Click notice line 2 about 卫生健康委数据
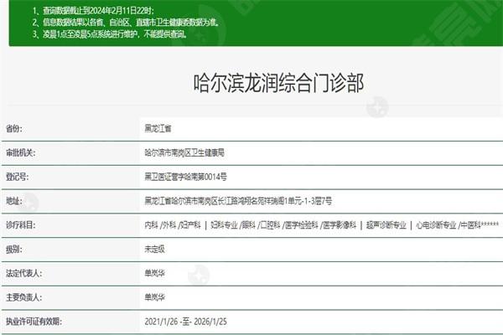Screen dimensions: 503x335 pos(126,22)
